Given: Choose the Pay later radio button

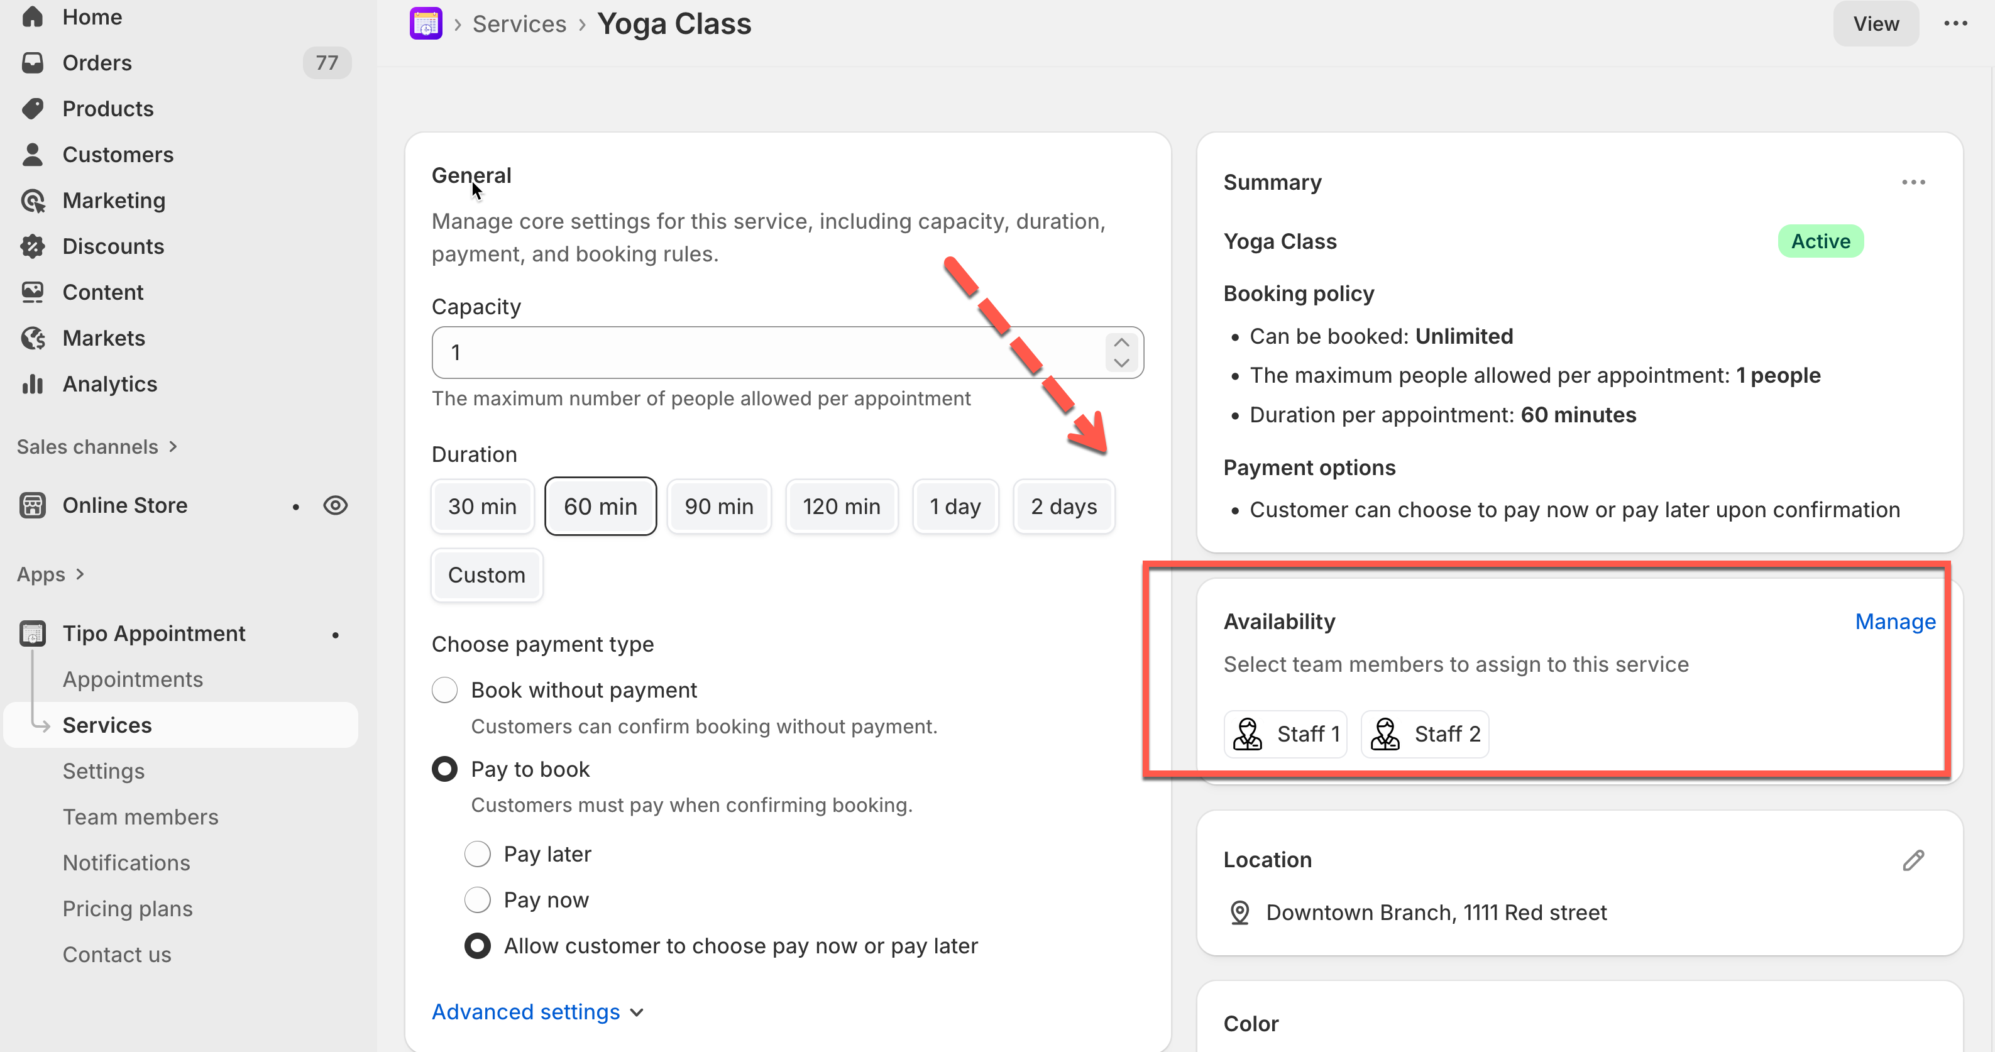Looking at the screenshot, I should click(x=477, y=854).
